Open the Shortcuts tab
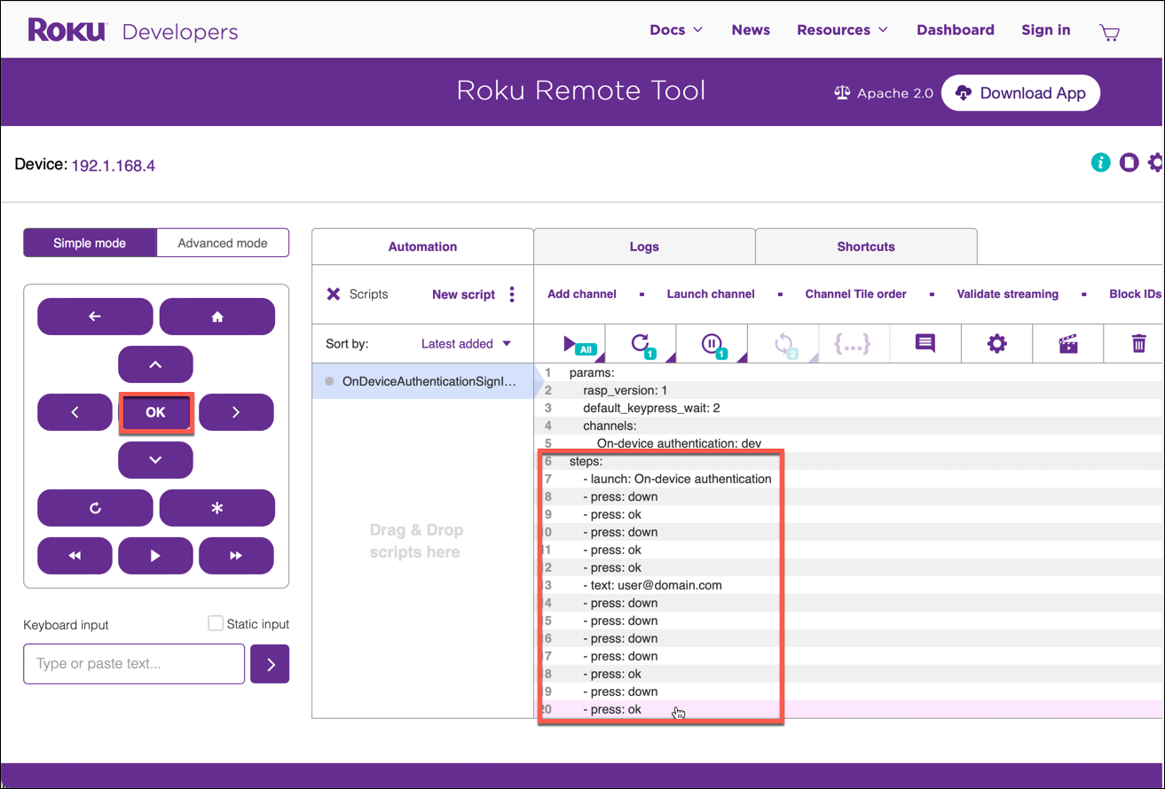1165x789 pixels. 865,246
